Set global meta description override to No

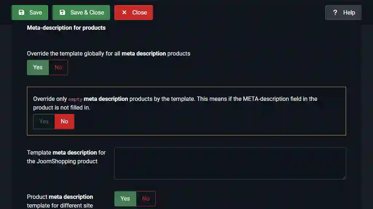pos(58,67)
